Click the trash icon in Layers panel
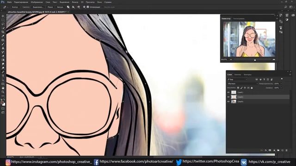This screenshot has width=296, height=166. click(287, 150)
